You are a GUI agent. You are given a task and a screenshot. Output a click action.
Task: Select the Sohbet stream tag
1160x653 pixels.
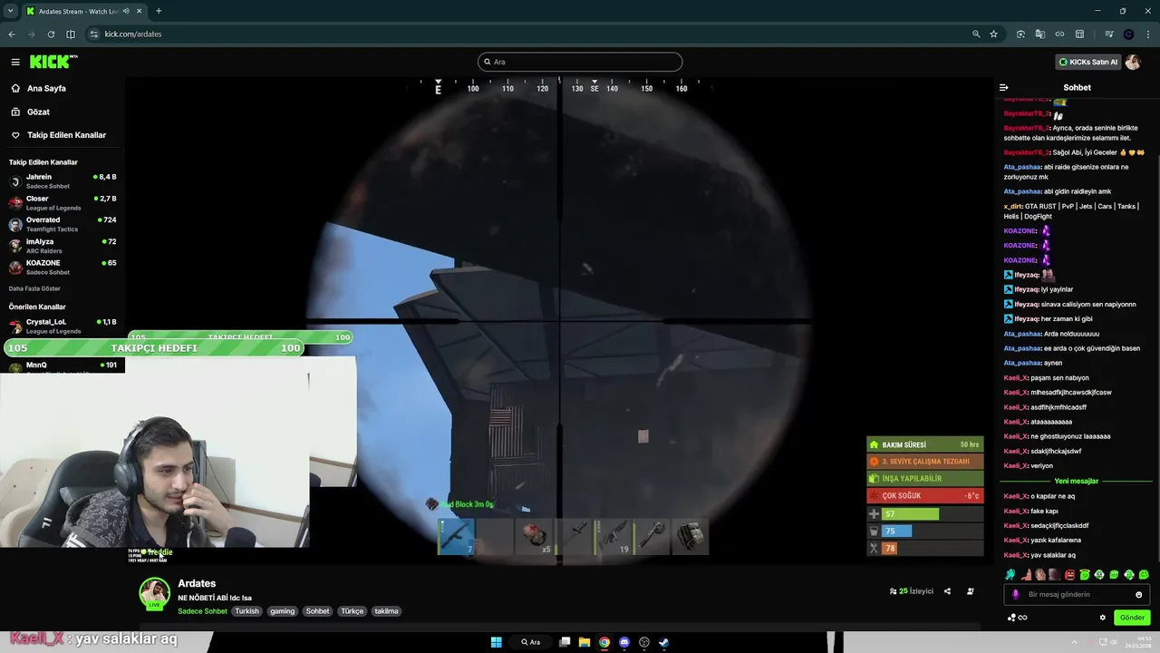(x=318, y=611)
